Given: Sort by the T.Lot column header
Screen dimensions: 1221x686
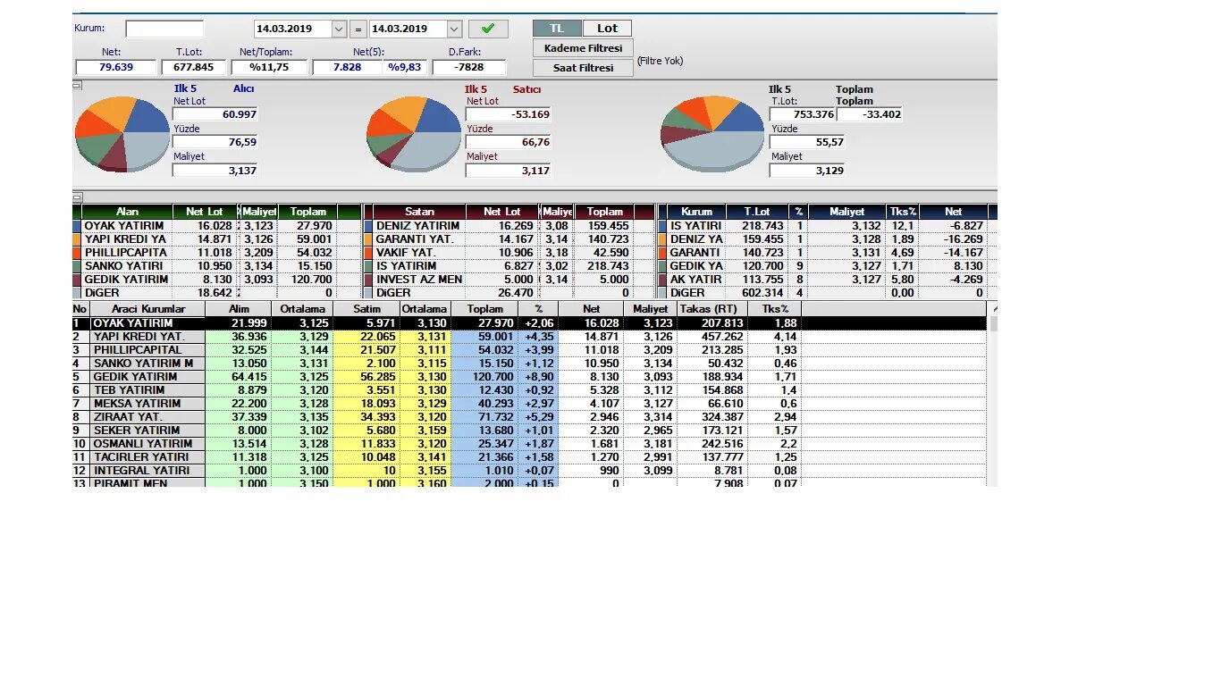Looking at the screenshot, I should pos(755,212).
